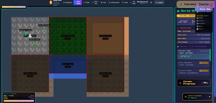The image size is (216, 103).
Task: Open the Dashboard nav item
Action: tap(68, 2)
